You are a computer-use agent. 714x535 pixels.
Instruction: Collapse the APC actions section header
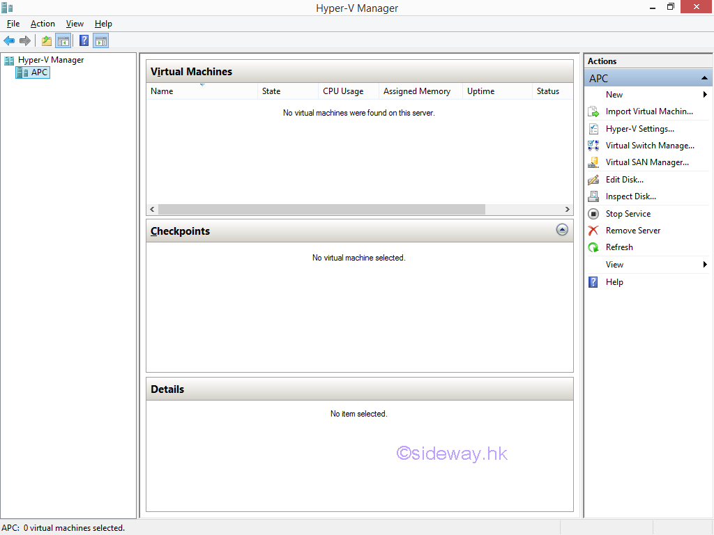704,78
